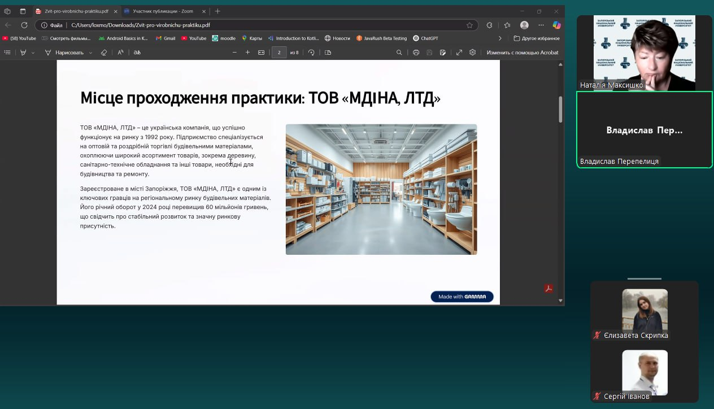Open the browser profile avatar

pos(524,25)
